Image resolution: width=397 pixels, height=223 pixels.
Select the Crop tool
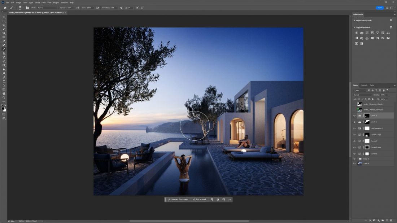4,33
